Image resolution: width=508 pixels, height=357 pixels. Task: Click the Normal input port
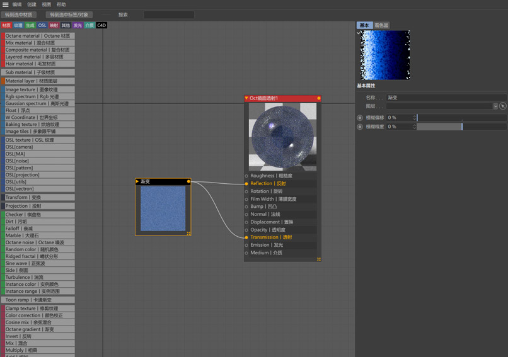(246, 215)
